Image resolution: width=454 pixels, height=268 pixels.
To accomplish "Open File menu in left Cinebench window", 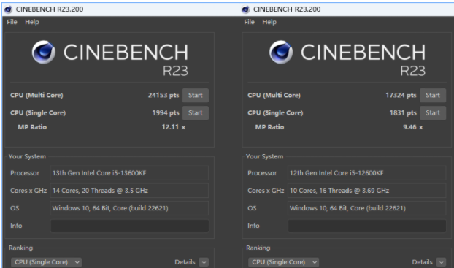I will pos(12,22).
